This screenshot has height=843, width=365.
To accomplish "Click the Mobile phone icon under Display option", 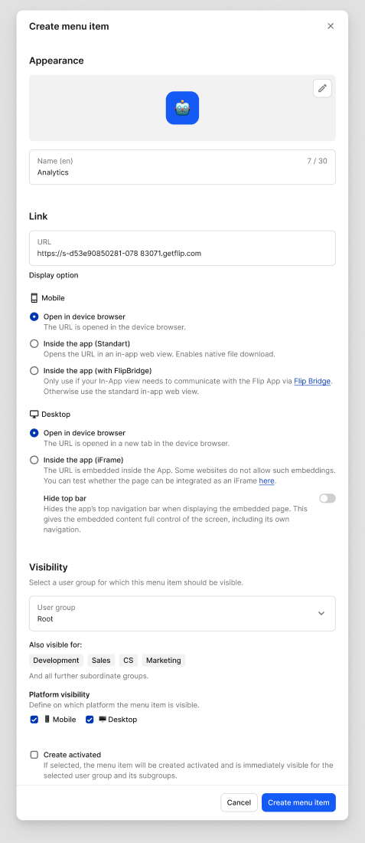I will coord(34,298).
